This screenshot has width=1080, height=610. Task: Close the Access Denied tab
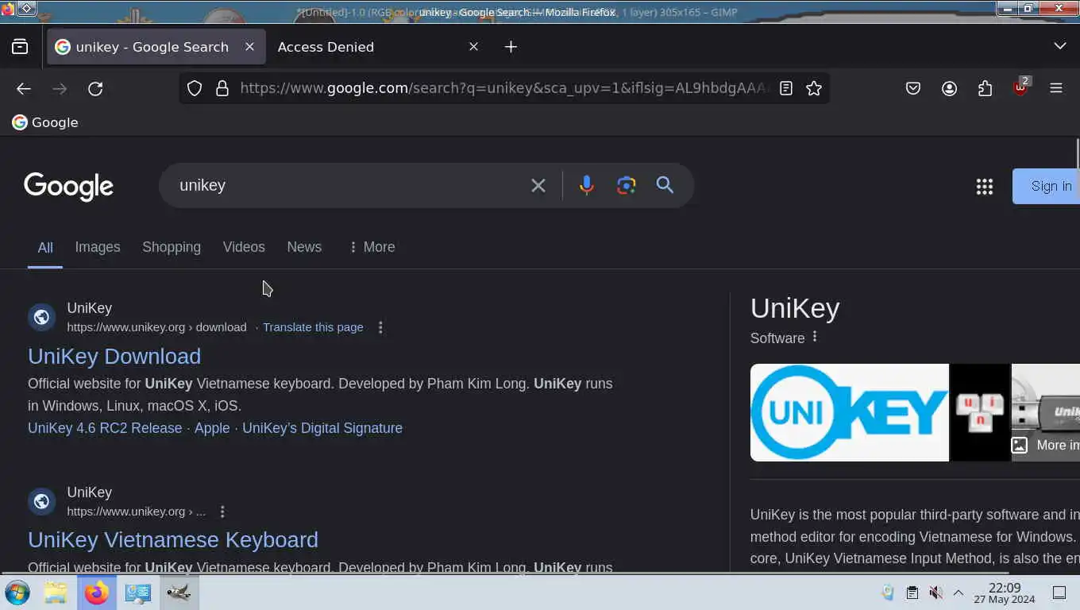point(474,47)
